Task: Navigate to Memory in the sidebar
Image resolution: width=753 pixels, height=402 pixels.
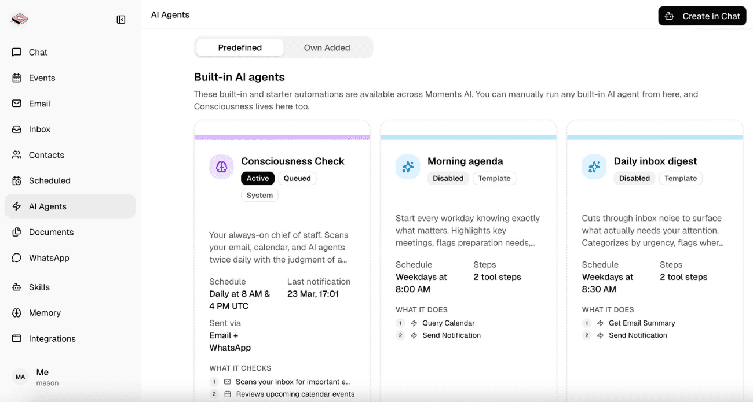Action: coord(45,313)
